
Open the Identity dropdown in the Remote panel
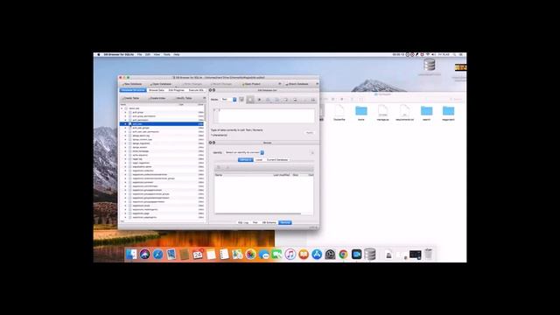tap(244, 152)
